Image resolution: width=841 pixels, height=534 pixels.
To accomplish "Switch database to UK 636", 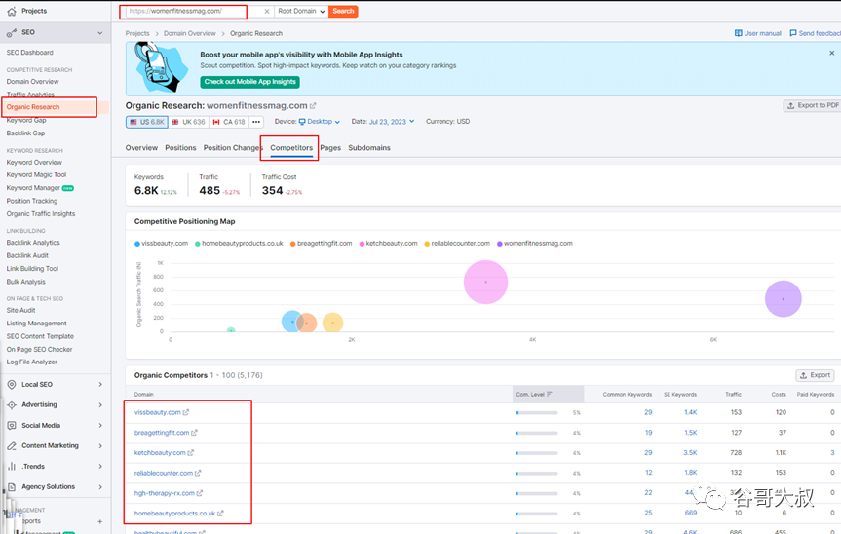I will pos(188,122).
